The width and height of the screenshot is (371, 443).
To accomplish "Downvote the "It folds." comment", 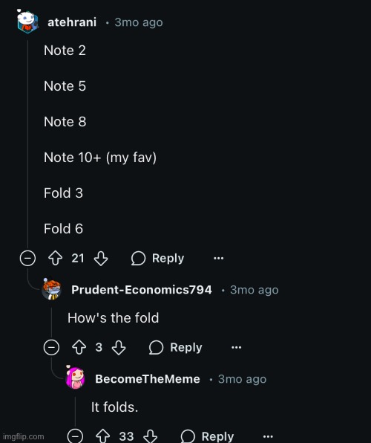I will click(150, 436).
